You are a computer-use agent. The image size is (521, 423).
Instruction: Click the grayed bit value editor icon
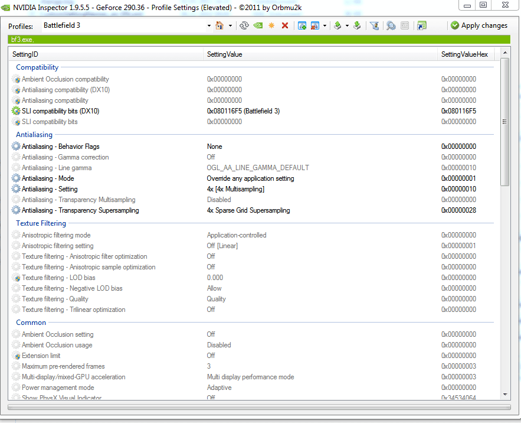[405, 25]
